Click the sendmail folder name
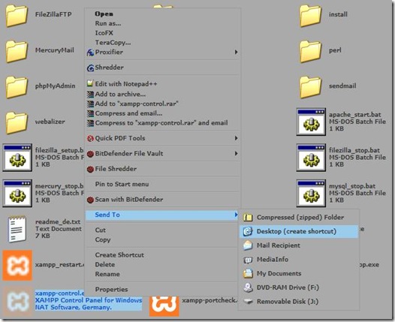 [342, 86]
